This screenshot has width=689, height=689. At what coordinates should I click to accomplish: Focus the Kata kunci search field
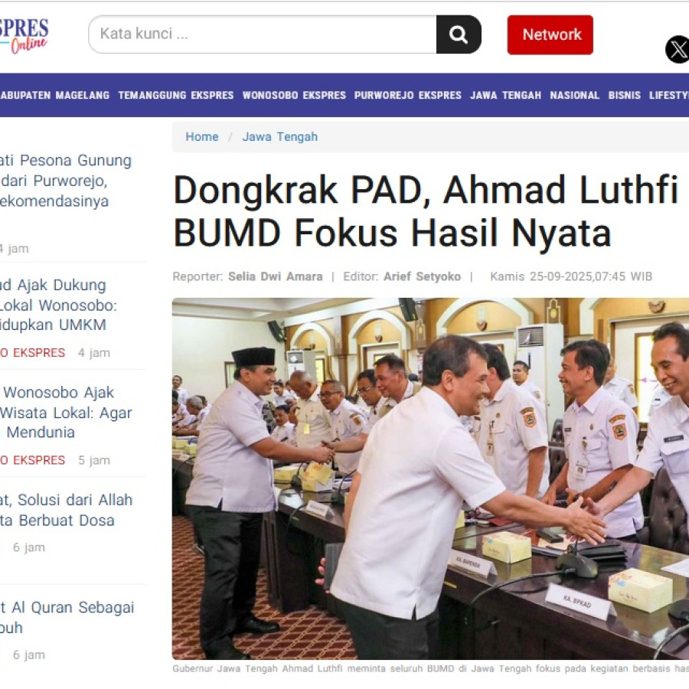click(x=263, y=34)
